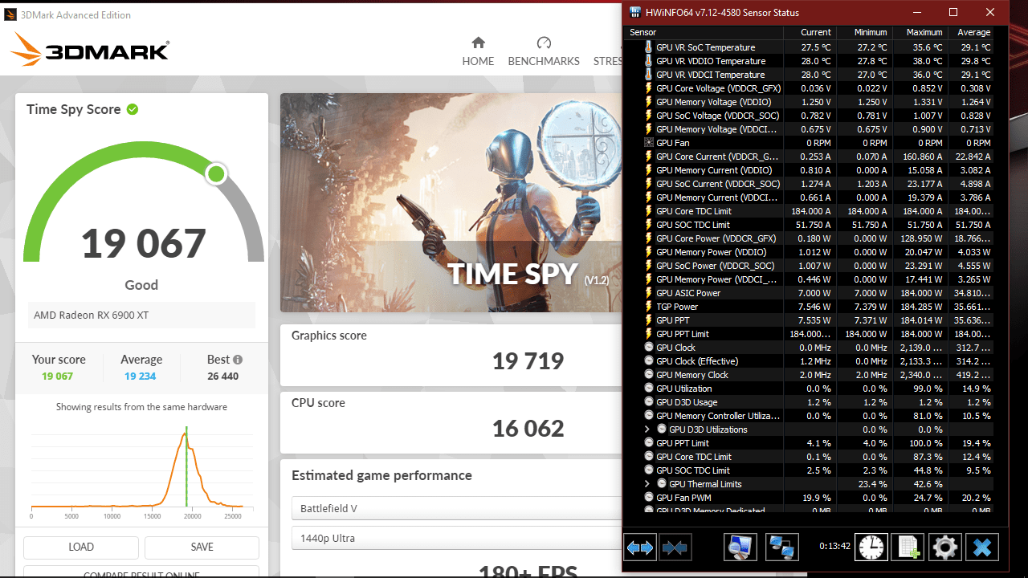Click the SAVE button
This screenshot has height=578, width=1028.
click(x=202, y=547)
